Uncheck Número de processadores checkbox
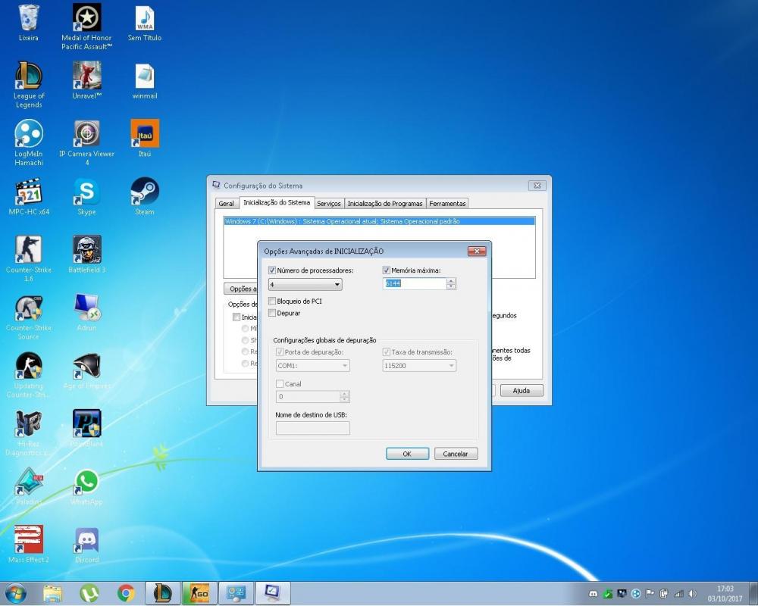 coord(271,270)
